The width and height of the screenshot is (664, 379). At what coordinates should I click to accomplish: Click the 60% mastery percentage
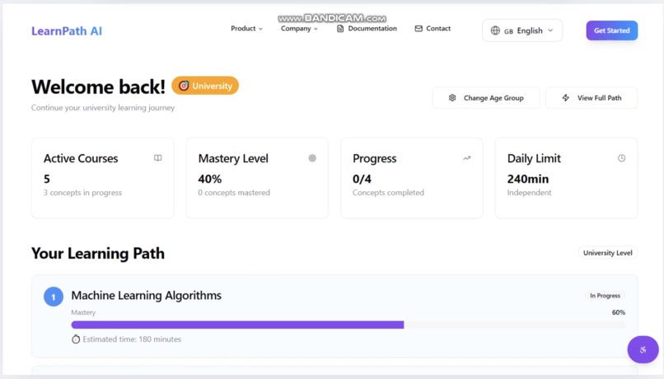[618, 312]
